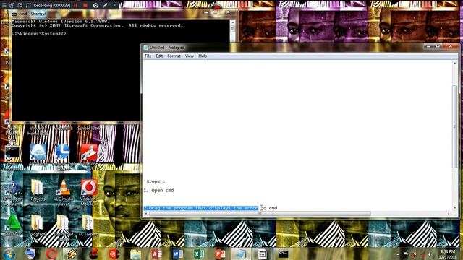Open the green triangle SMADAV shortcut
Screen dimensions: 463x260
pos(12,225)
